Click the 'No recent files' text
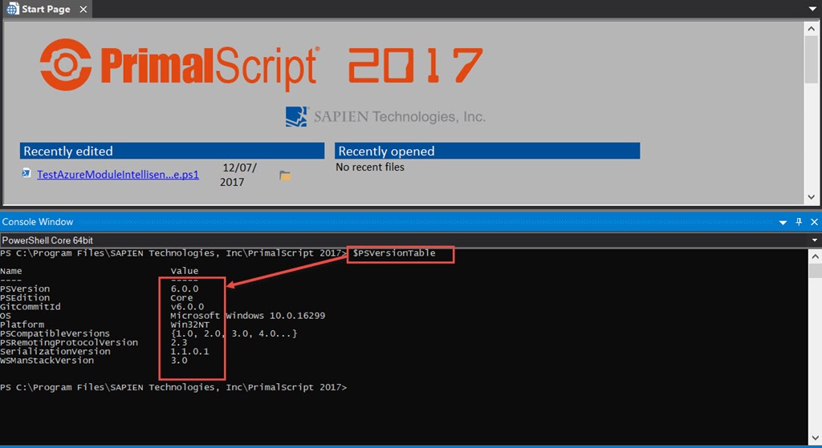The width and height of the screenshot is (822, 448). point(370,167)
